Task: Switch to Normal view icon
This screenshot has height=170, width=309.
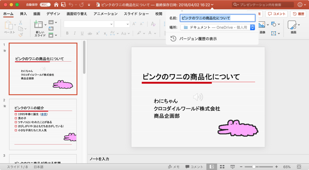Action: coord(212,167)
